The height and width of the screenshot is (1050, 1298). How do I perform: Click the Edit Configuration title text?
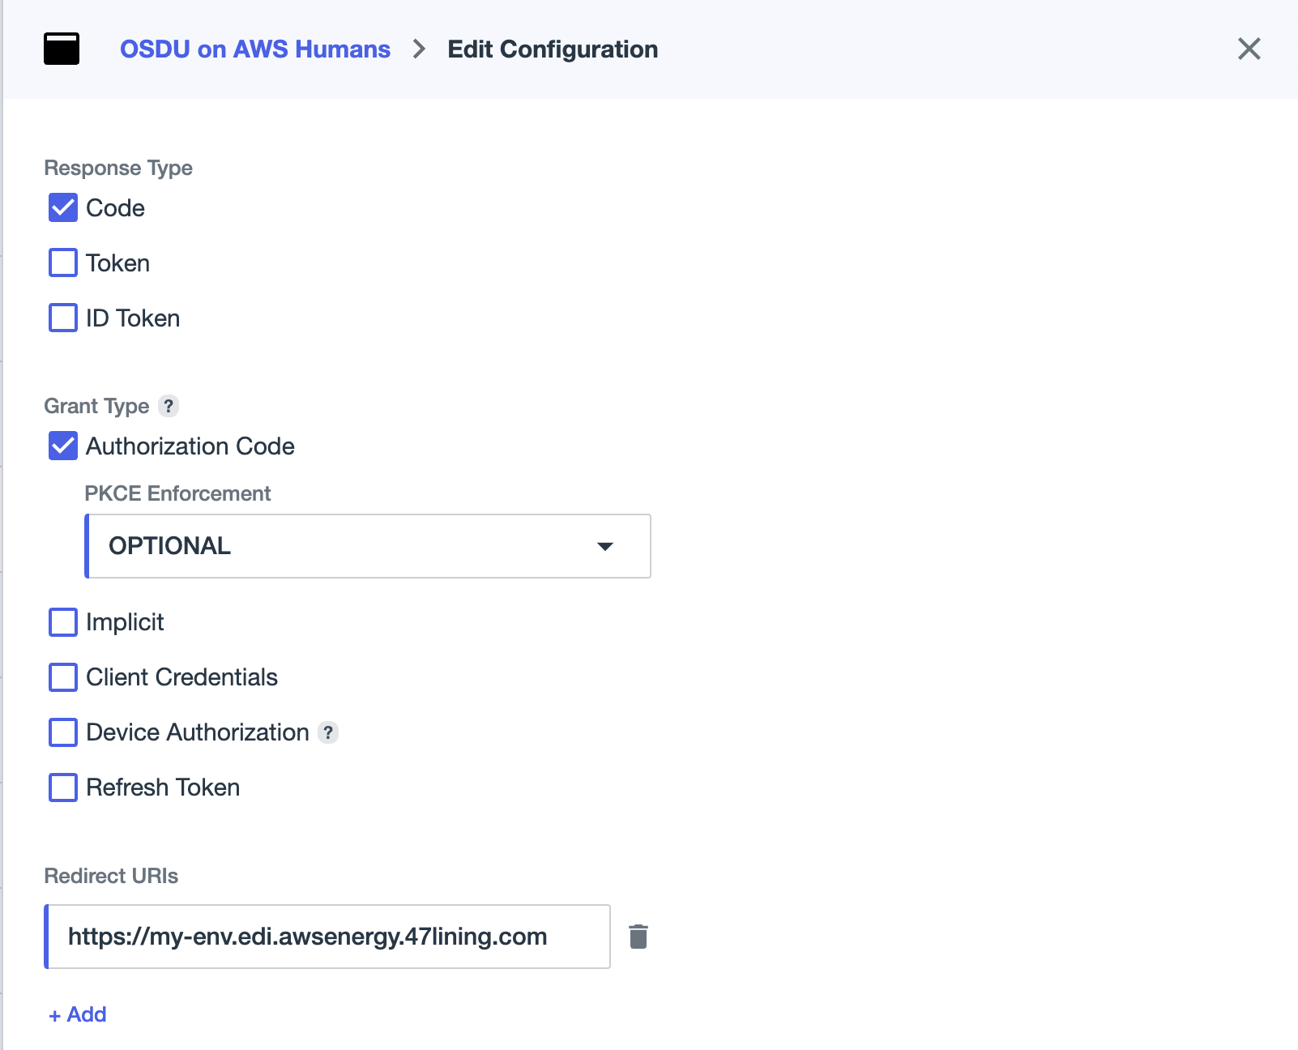[x=553, y=49]
